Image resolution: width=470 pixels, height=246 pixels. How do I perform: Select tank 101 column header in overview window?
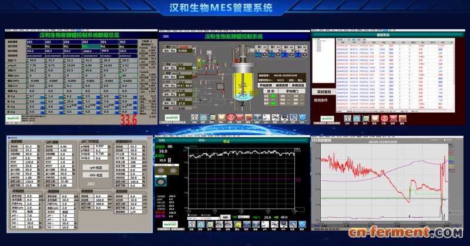tap(35, 42)
